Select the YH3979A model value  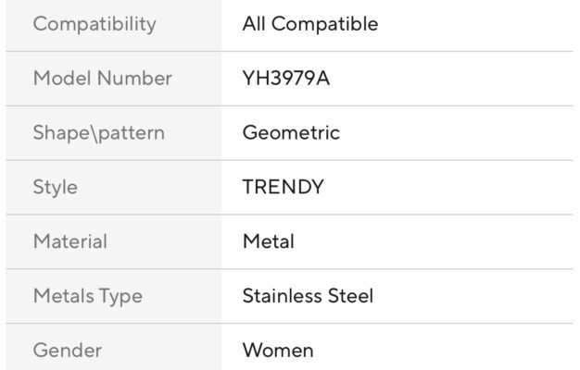[x=286, y=79]
